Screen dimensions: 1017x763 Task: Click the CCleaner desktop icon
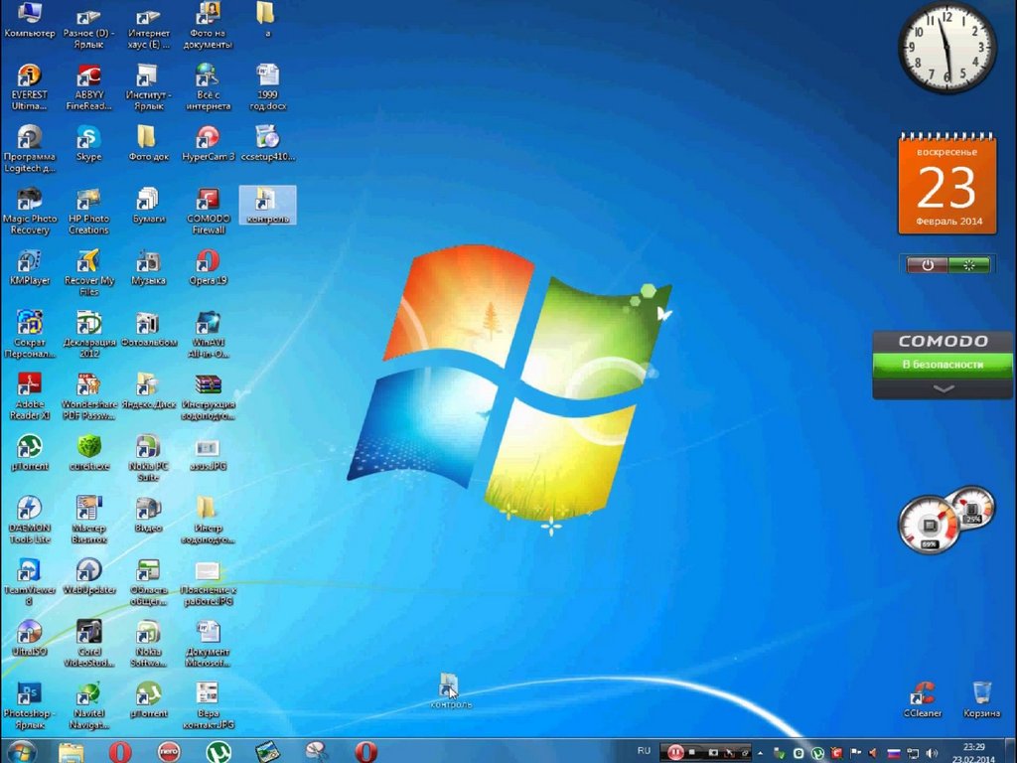pyautogui.click(x=923, y=699)
